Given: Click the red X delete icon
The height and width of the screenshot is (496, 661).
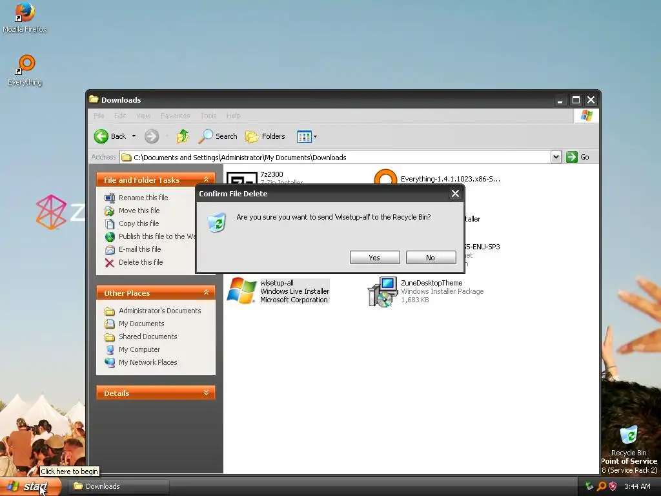Looking at the screenshot, I should (x=110, y=263).
